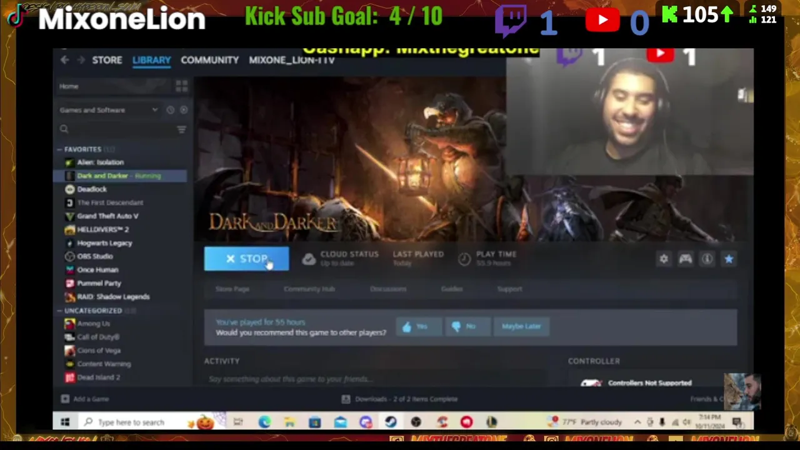This screenshot has width=800, height=450.
Task: Open the Store Page link
Action: tap(232, 289)
